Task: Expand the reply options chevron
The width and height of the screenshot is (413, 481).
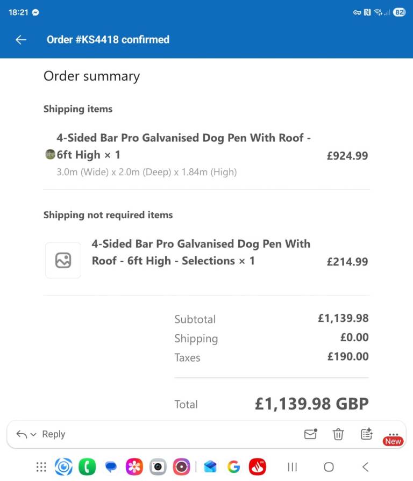Action: (x=33, y=435)
